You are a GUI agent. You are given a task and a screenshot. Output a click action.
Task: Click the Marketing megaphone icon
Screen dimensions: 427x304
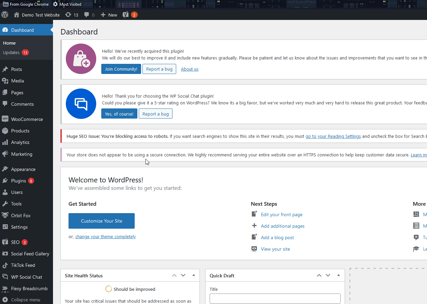coord(5,154)
